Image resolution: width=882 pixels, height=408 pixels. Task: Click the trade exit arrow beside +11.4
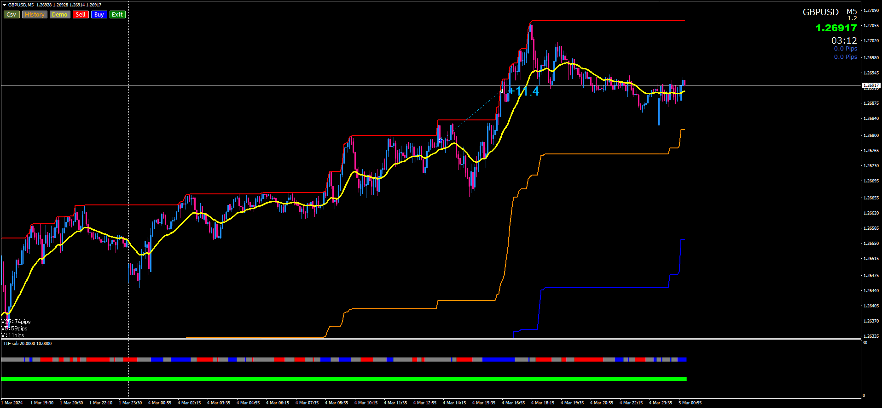click(x=501, y=91)
